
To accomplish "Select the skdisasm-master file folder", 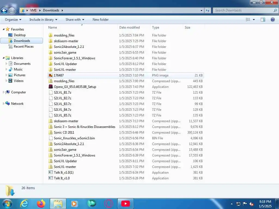I will tap(66, 41).
